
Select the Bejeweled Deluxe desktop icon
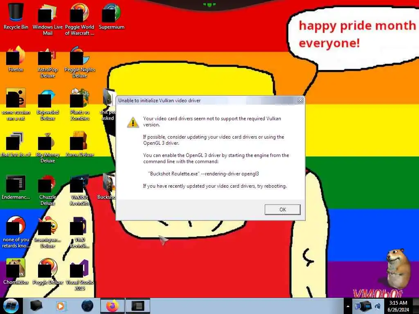47,105
